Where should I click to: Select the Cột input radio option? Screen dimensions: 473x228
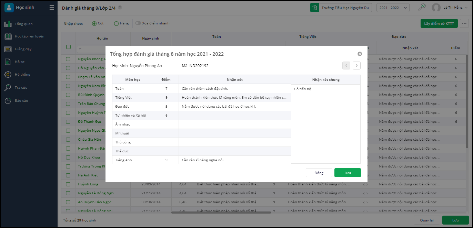(x=94, y=23)
